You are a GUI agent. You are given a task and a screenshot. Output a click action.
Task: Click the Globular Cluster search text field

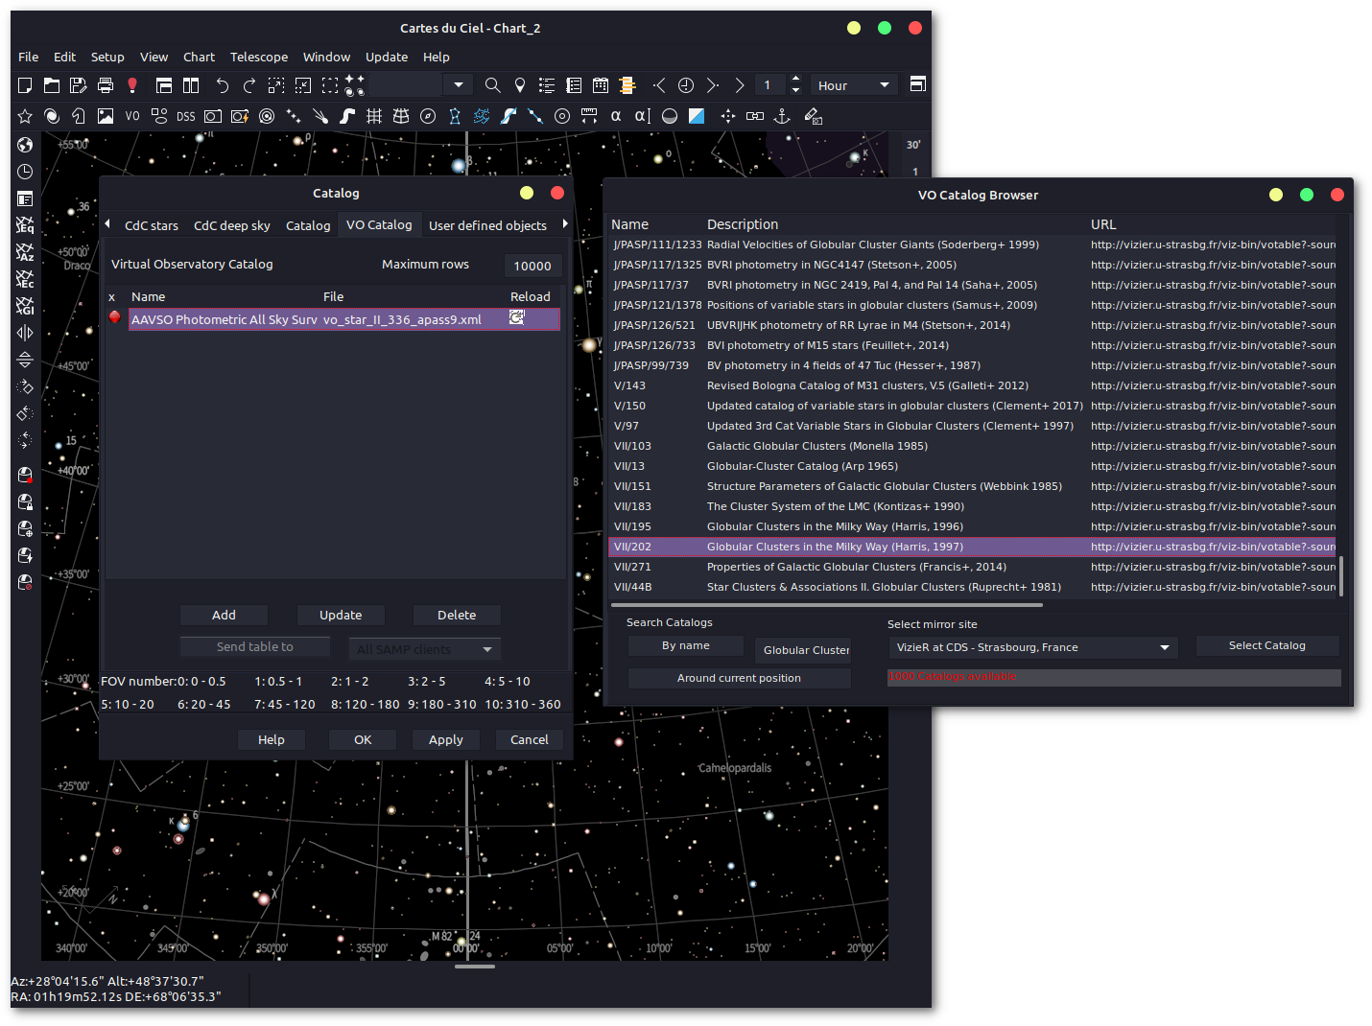pyautogui.click(x=803, y=649)
